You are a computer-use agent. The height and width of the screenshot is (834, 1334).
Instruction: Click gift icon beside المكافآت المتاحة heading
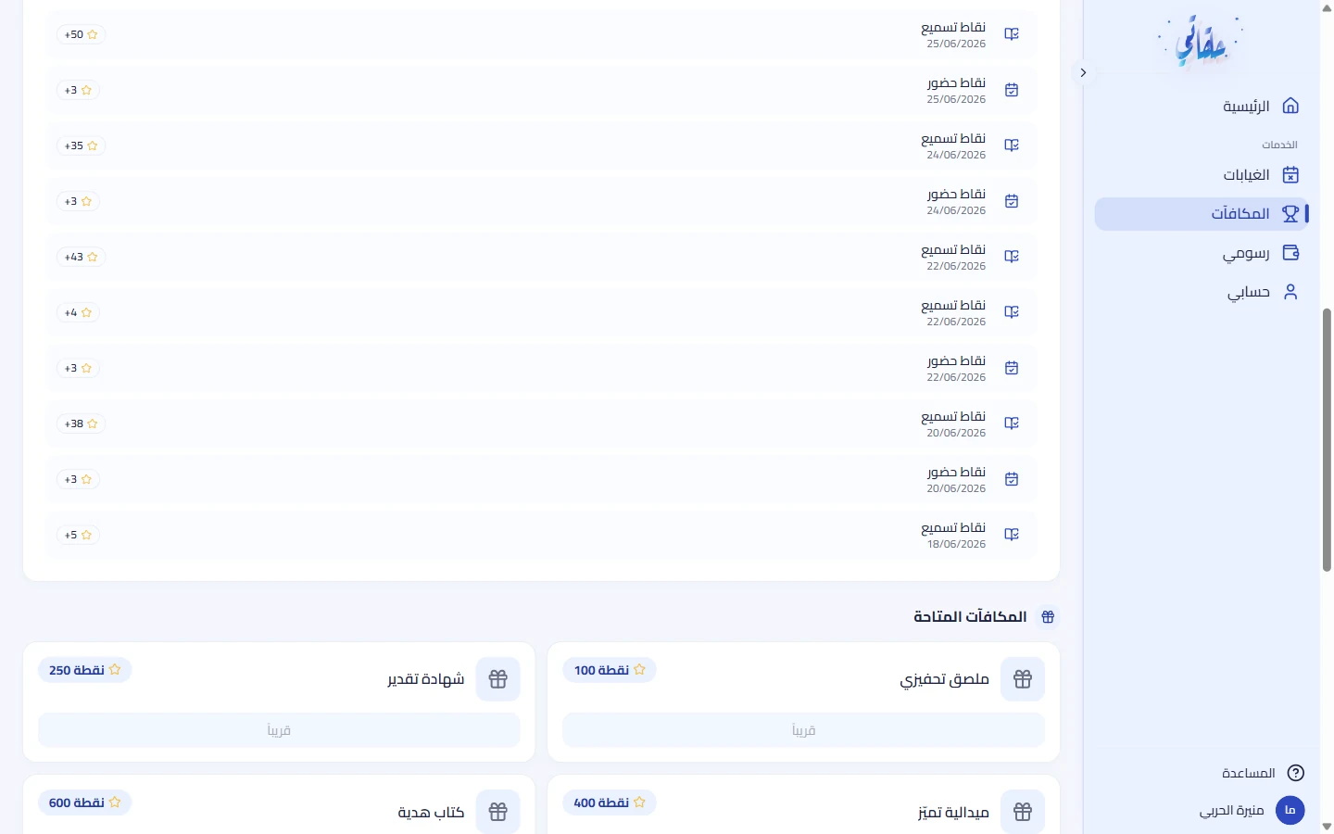coord(1048,616)
